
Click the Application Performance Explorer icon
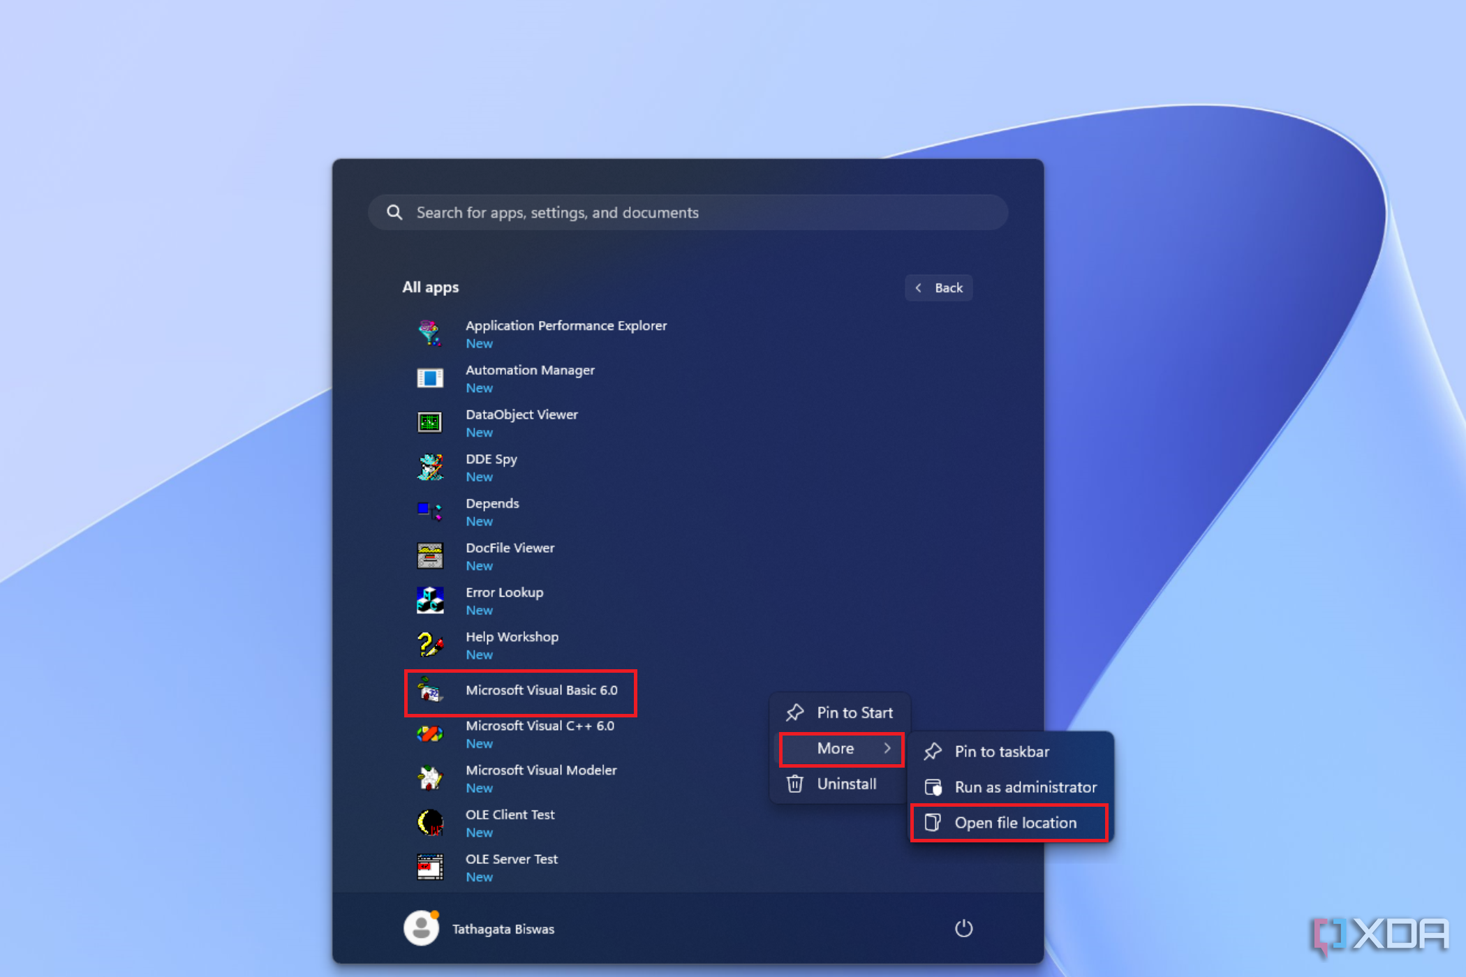(x=431, y=333)
